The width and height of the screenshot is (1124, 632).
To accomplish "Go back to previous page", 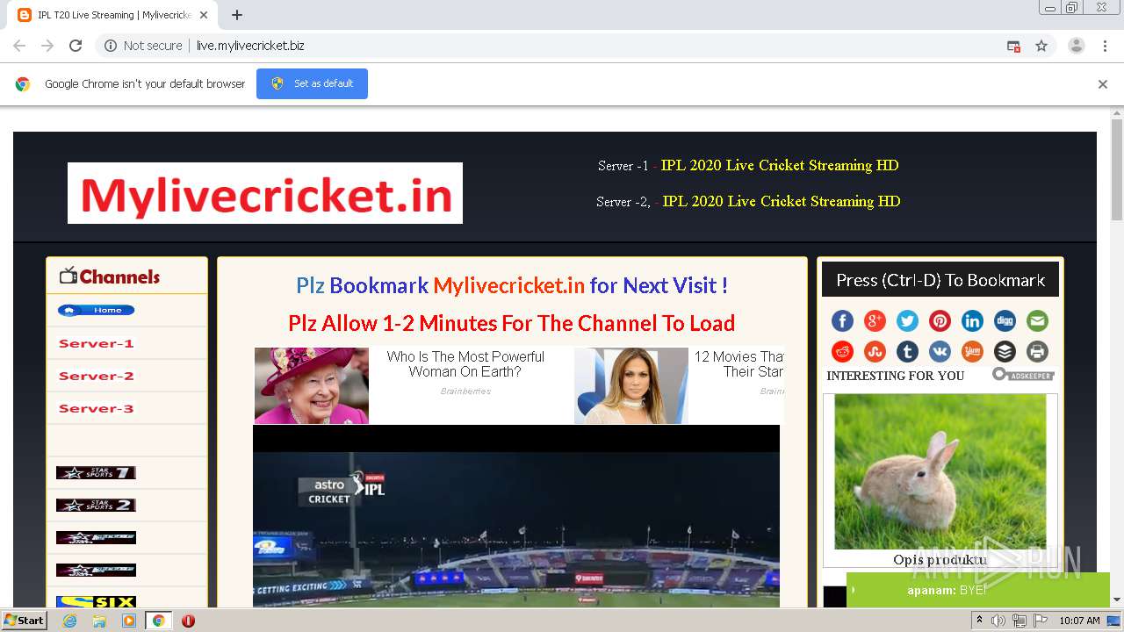I will point(19,46).
